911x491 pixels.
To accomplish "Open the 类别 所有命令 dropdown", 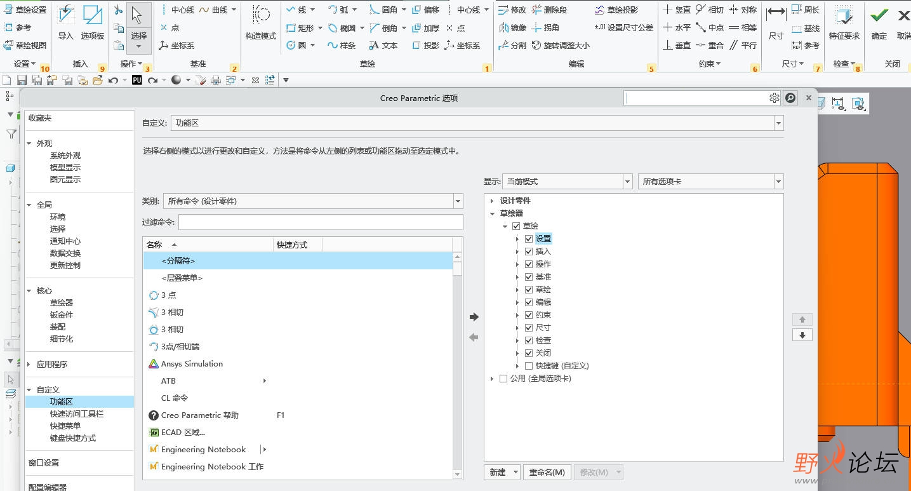I will (313, 201).
